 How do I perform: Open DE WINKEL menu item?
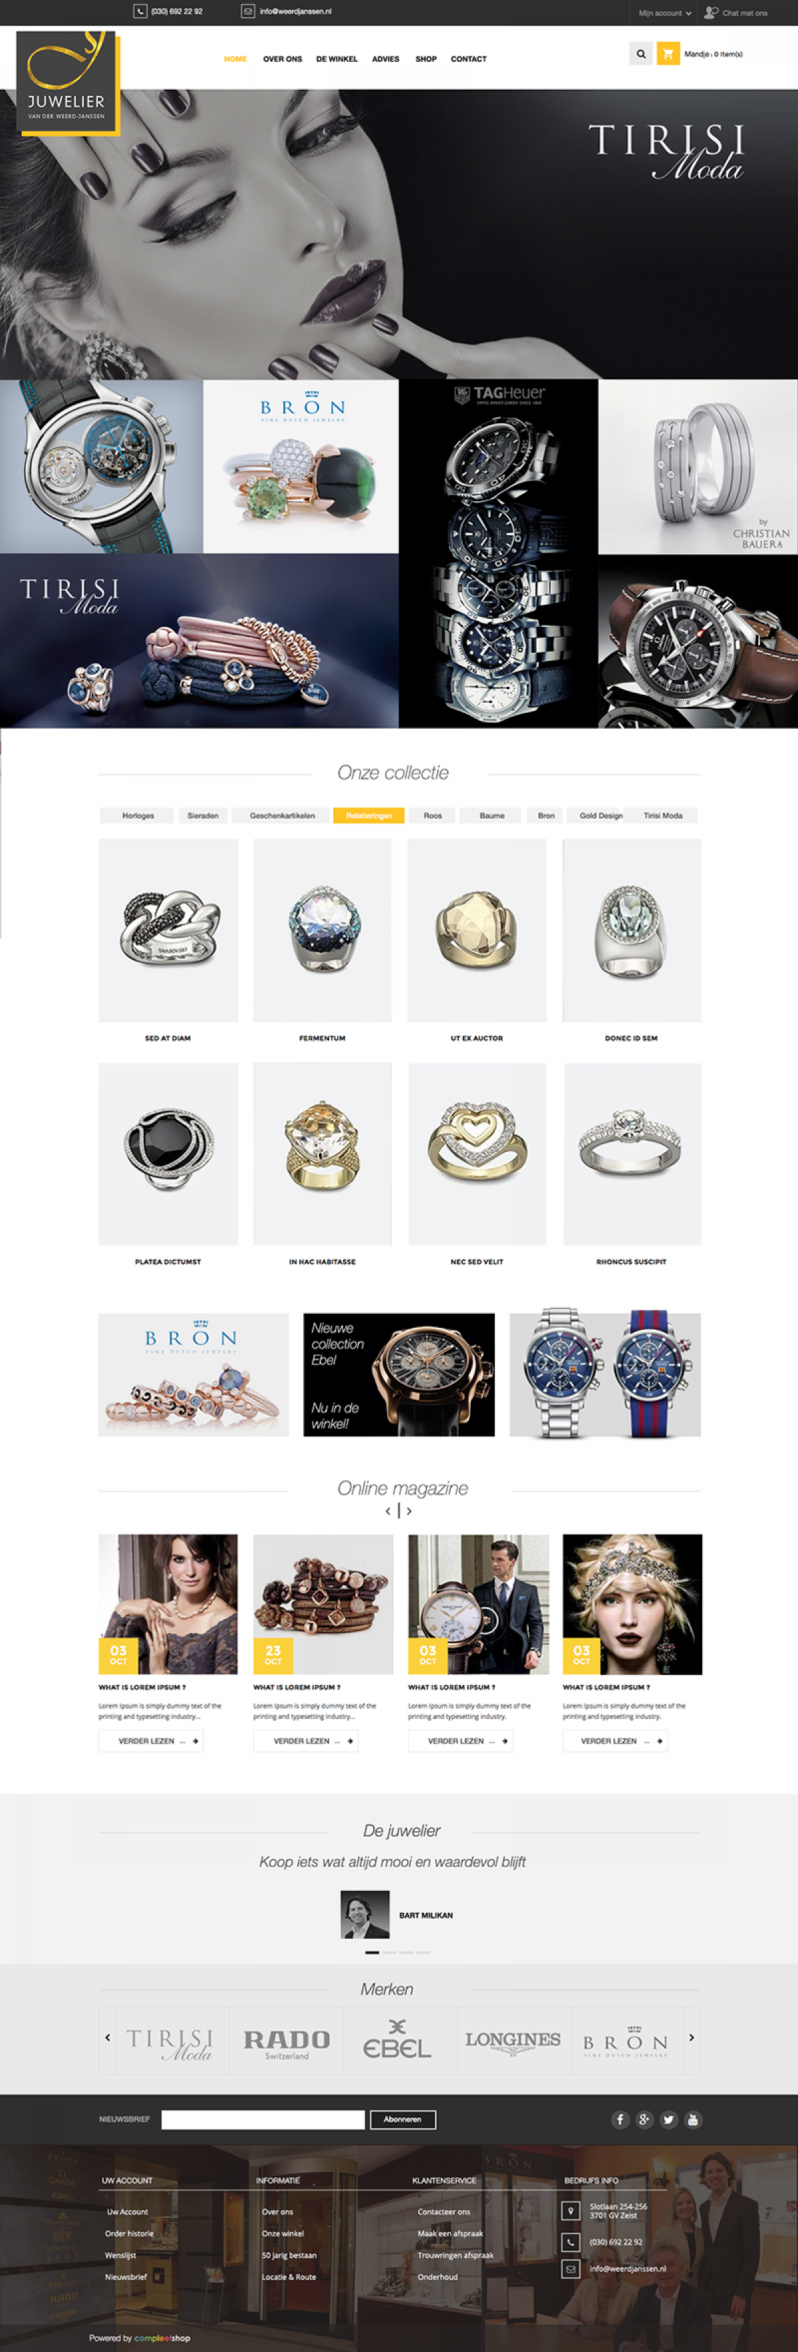point(336,59)
